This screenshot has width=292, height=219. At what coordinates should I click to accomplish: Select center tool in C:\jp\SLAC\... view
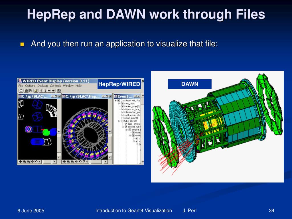pos(33,161)
